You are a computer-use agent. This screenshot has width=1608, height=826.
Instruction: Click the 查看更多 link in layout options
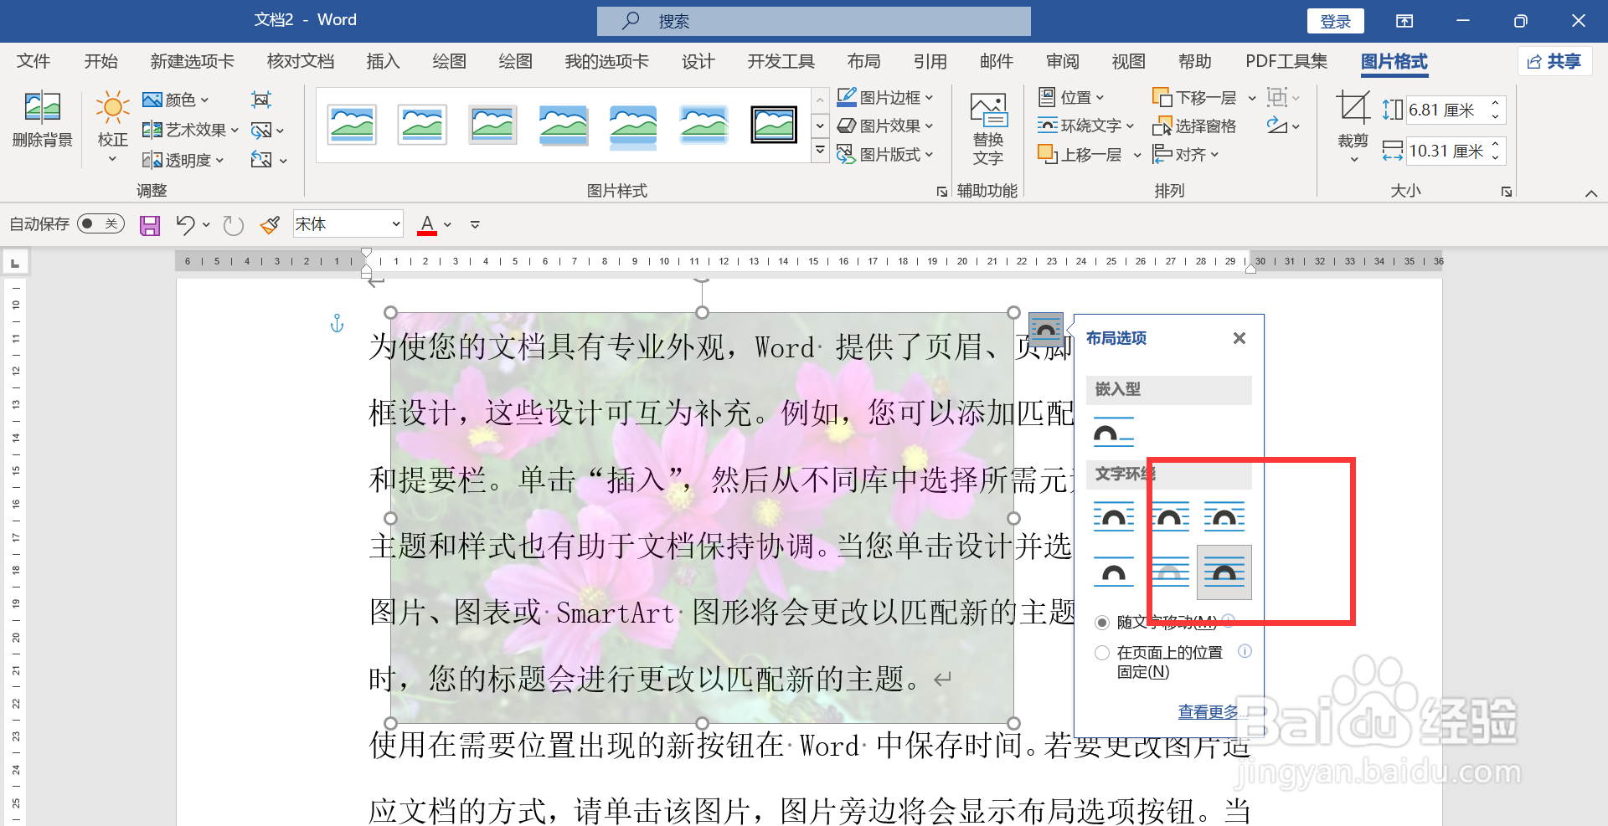tap(1208, 711)
